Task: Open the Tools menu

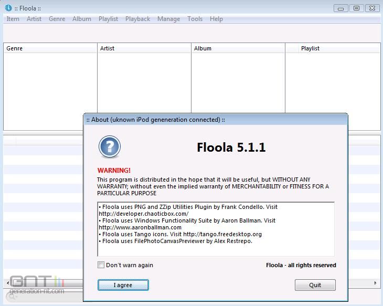Action: (195, 19)
